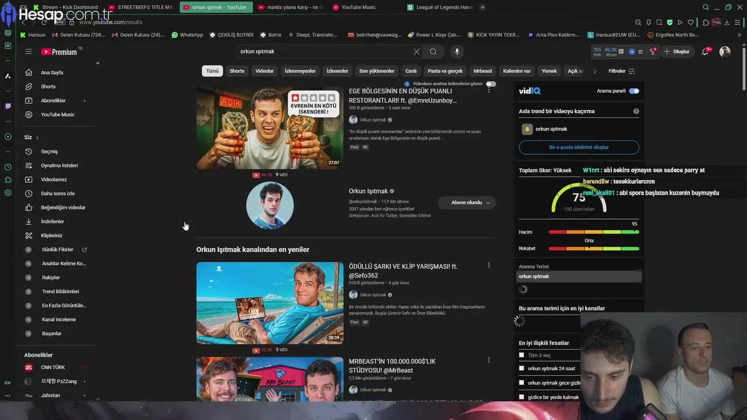747x420 pixels.
Task: Select the Tümü filter chip
Action: tap(212, 71)
